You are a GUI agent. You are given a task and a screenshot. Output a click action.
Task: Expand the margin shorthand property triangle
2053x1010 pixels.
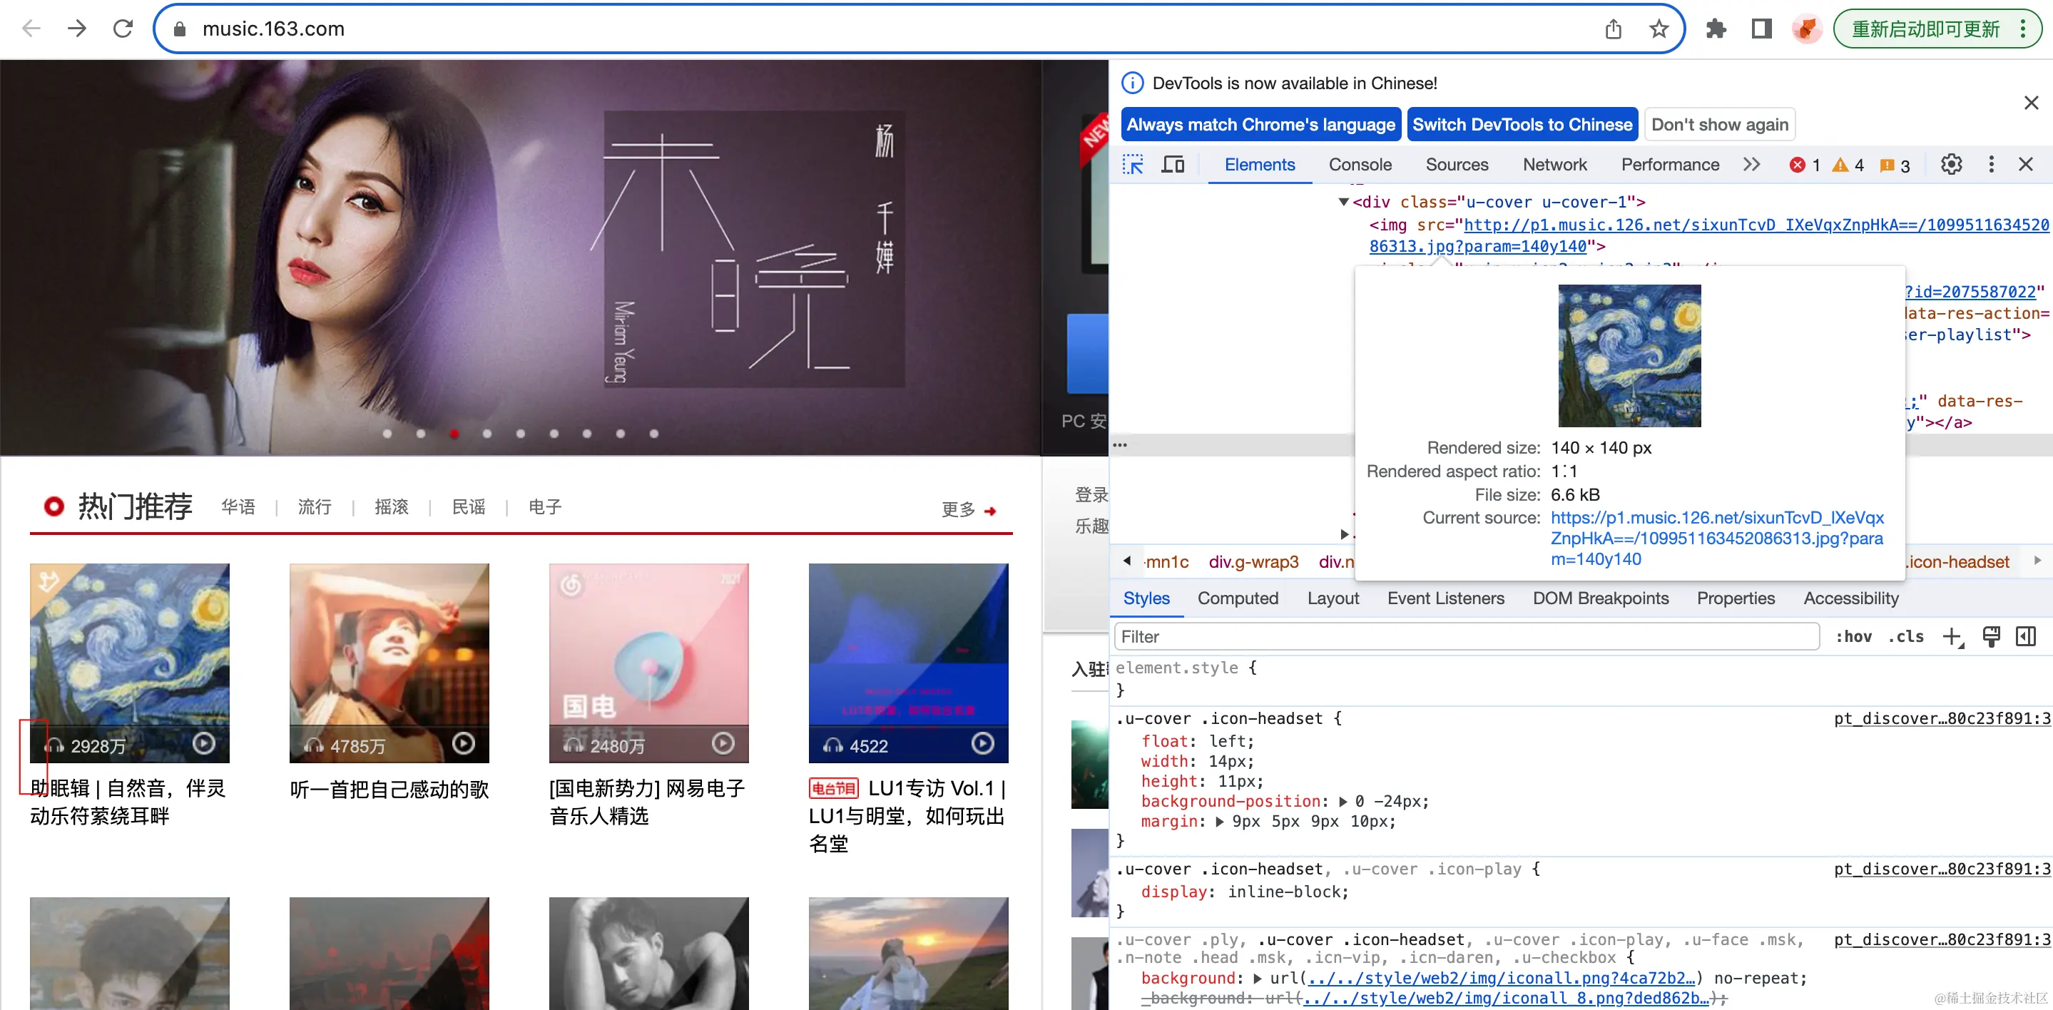point(1219,821)
